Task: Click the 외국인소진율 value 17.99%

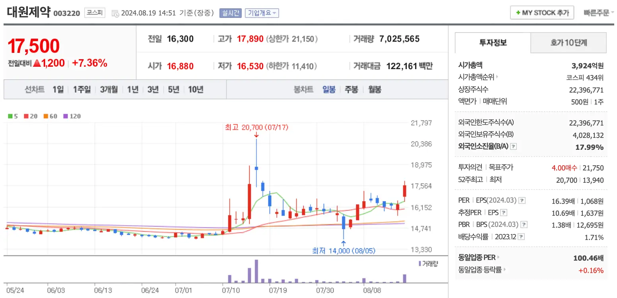Action: (590, 147)
